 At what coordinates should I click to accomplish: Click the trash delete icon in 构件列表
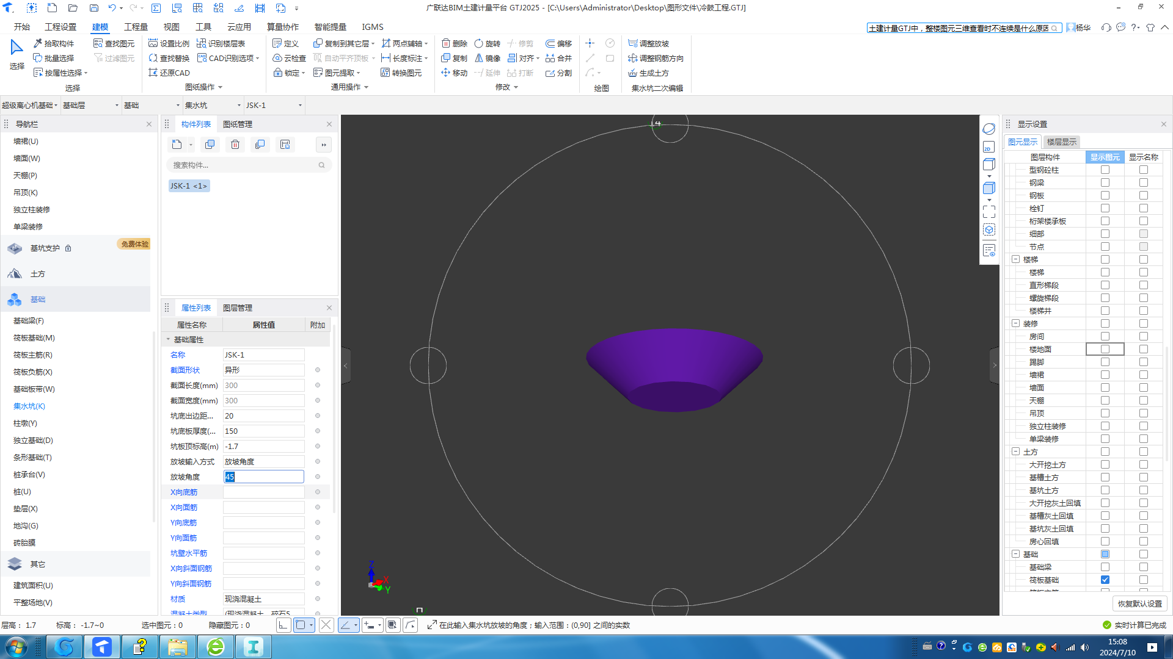235,145
